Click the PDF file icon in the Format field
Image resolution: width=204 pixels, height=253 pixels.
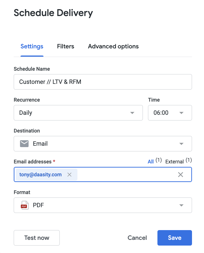(x=25, y=205)
